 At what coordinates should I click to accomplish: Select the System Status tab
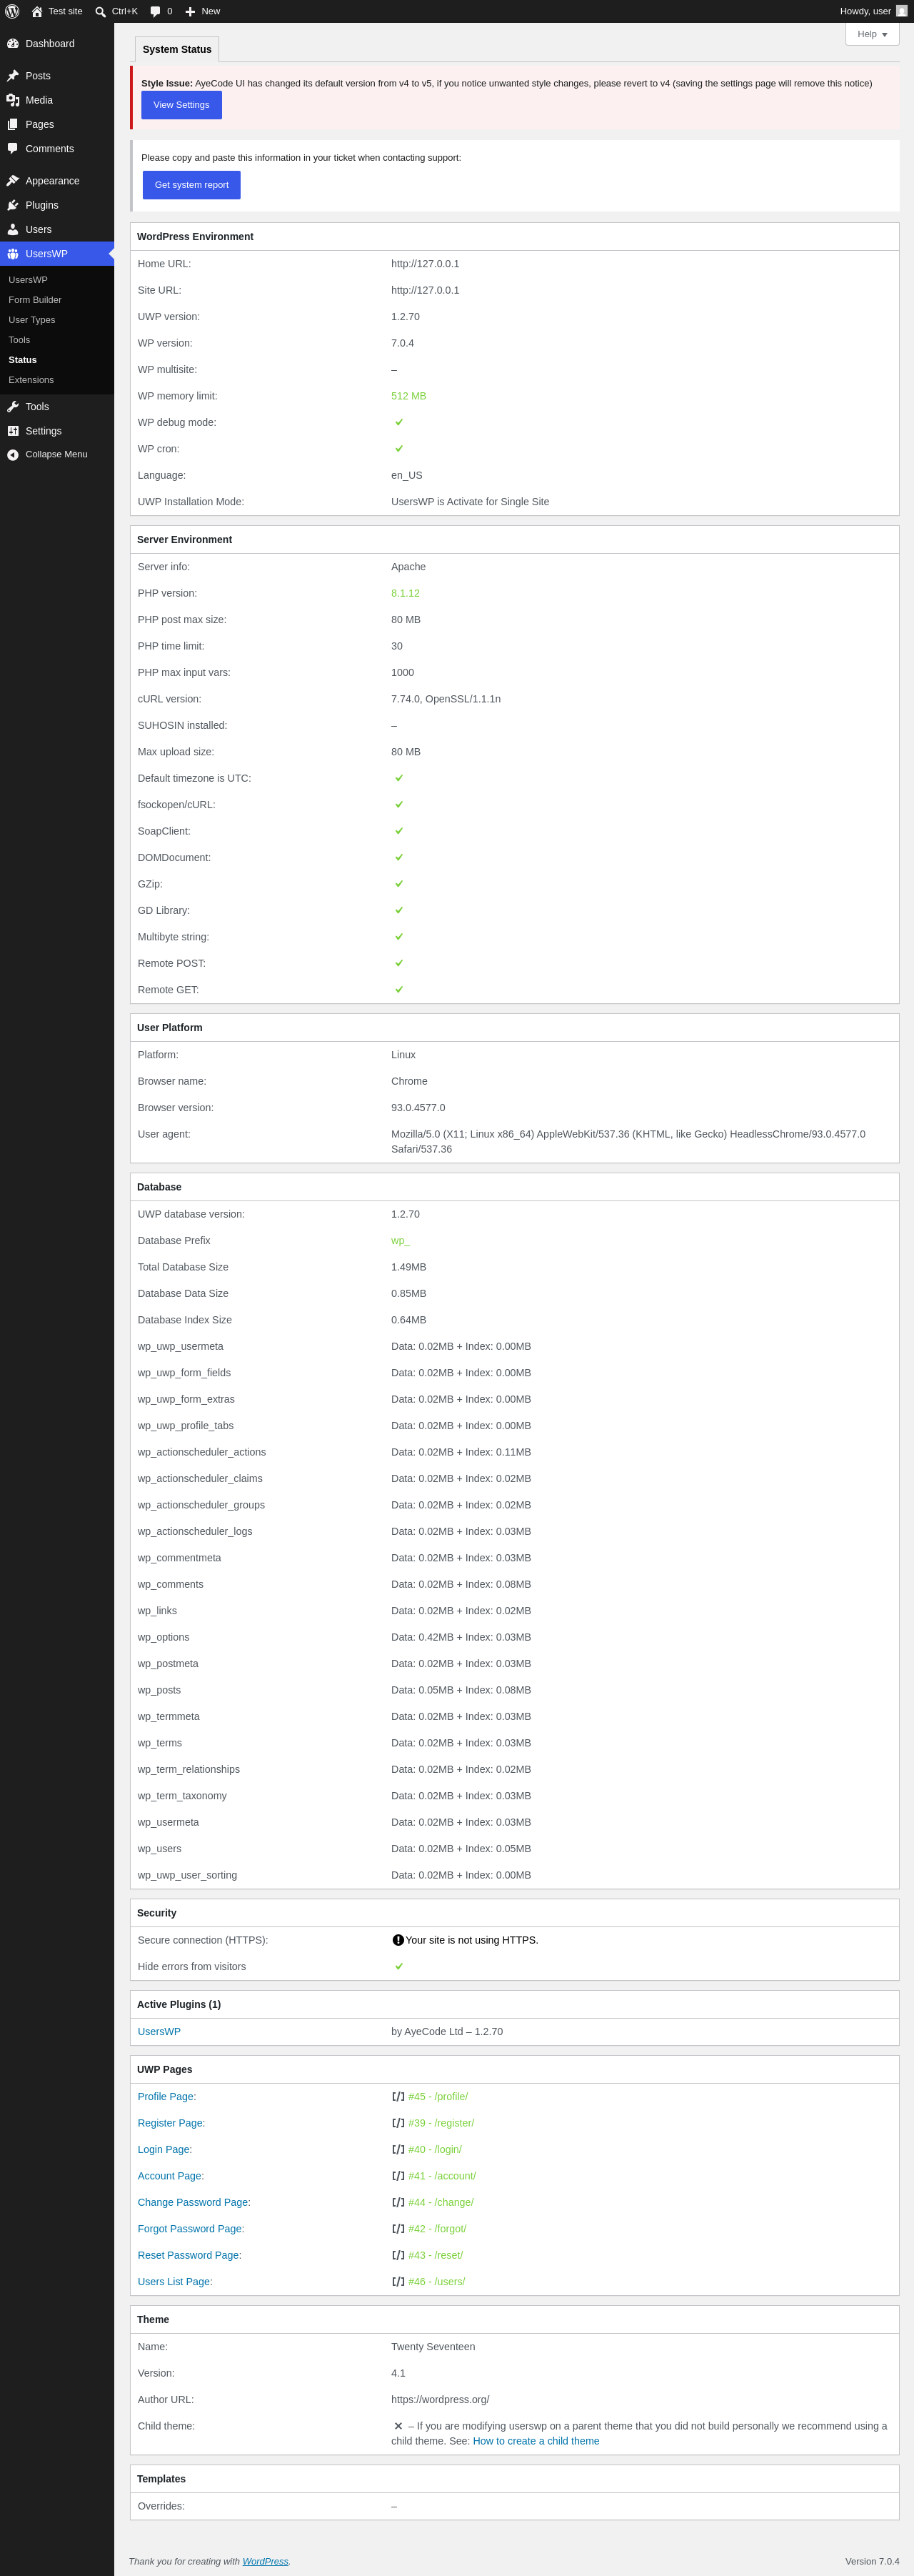click(177, 49)
